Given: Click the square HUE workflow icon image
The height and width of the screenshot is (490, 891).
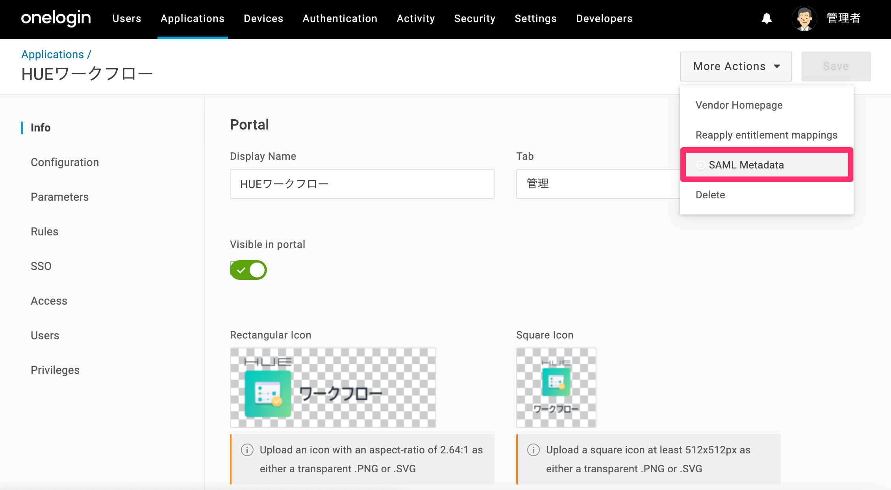Looking at the screenshot, I should click(x=556, y=388).
